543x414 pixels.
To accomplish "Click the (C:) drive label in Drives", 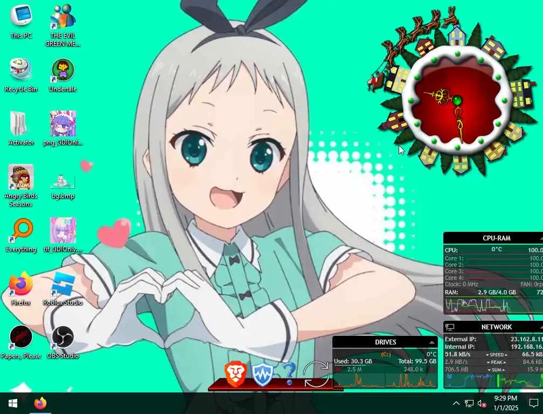I will pyautogui.click(x=386, y=354).
